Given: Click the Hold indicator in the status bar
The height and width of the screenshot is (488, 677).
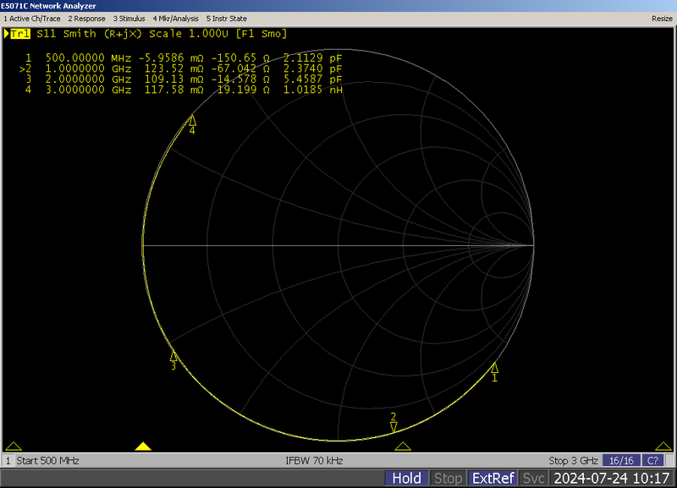Looking at the screenshot, I should point(406,478).
